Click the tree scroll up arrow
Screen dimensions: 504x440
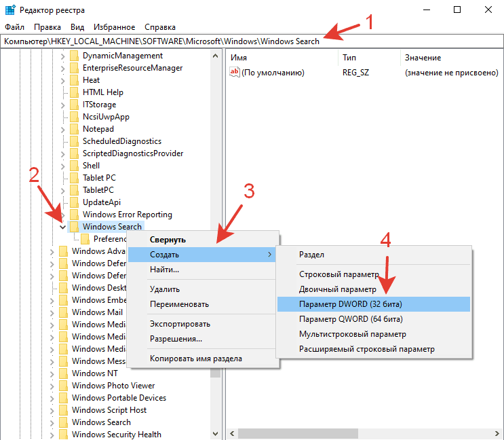(x=215, y=56)
